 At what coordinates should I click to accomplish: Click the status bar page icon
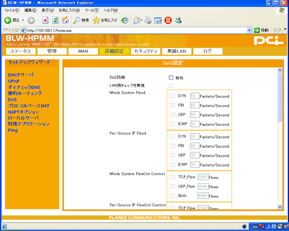(4, 226)
